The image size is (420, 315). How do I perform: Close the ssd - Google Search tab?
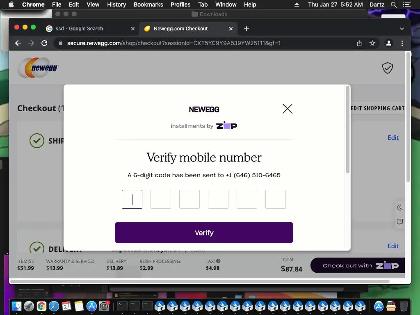133,29
